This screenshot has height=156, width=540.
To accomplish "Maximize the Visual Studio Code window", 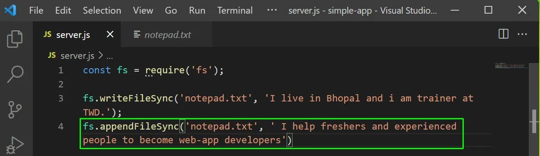I will click(488, 10).
